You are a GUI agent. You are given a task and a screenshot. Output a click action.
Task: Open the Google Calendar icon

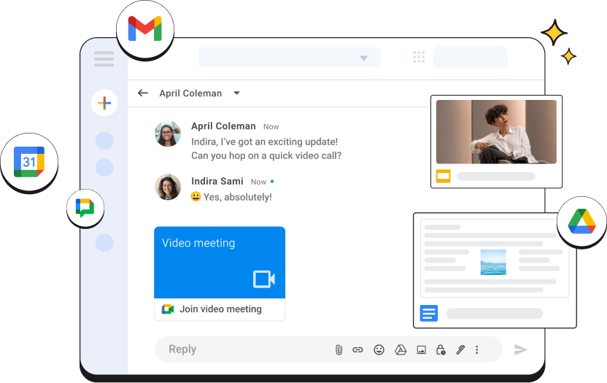[x=29, y=162]
